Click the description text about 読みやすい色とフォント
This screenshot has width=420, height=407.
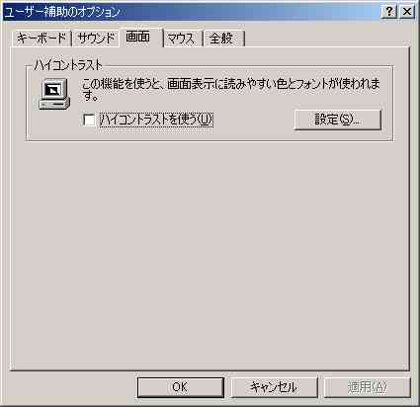pyautogui.click(x=230, y=89)
